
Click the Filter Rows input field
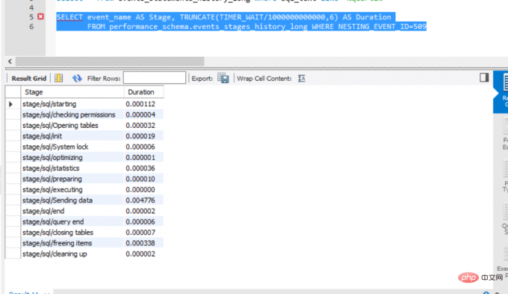point(154,78)
